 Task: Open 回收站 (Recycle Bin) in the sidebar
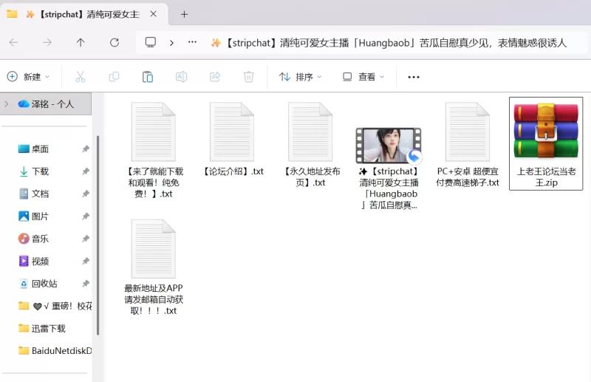[44, 284]
